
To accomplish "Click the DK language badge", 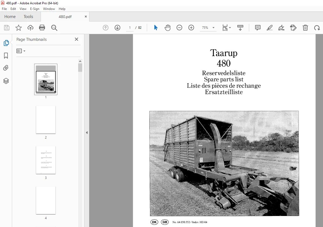I will 154,222.
